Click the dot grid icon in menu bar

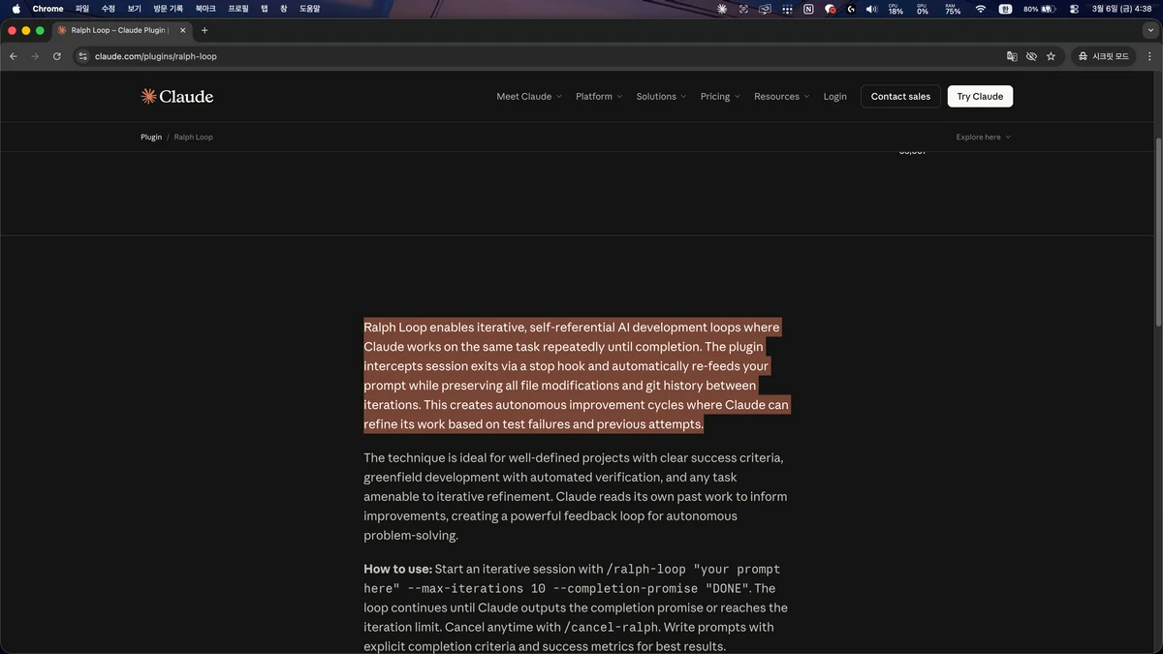tap(787, 9)
